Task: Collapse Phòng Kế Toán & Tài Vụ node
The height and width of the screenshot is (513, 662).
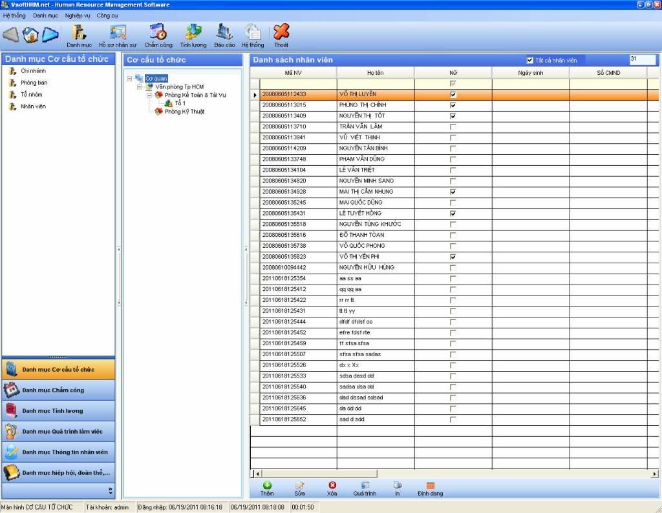Action: tap(149, 95)
